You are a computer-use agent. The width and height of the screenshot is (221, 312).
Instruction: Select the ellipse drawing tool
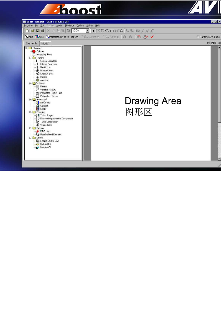pyautogui.click(x=107, y=31)
